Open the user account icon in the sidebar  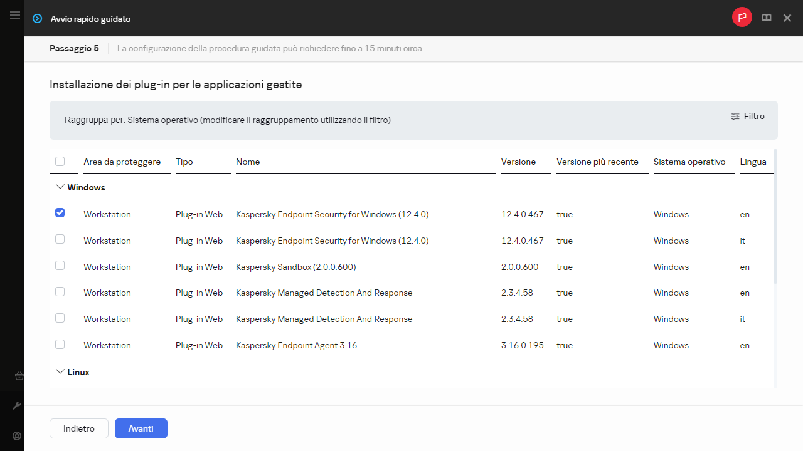pos(17,436)
